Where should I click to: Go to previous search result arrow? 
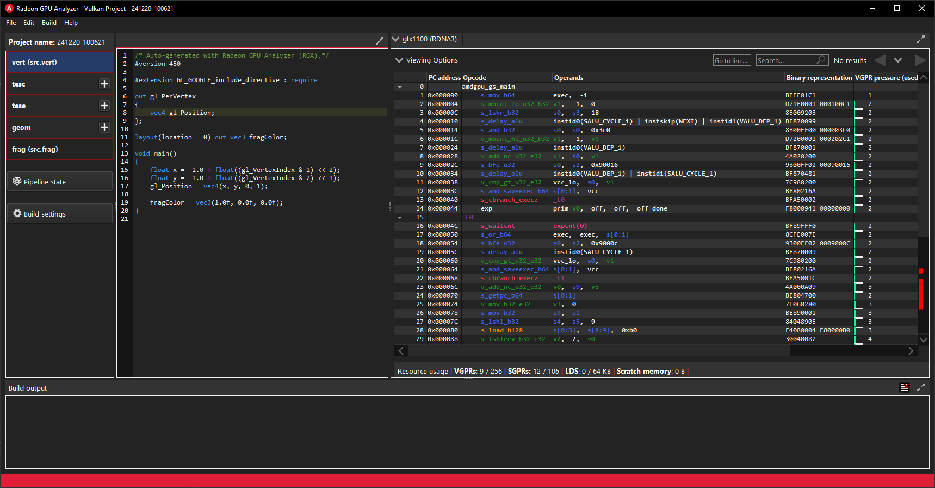tap(880, 60)
